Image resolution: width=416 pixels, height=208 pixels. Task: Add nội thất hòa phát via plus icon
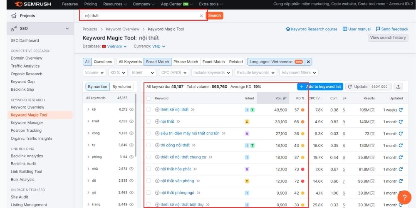[157, 169]
